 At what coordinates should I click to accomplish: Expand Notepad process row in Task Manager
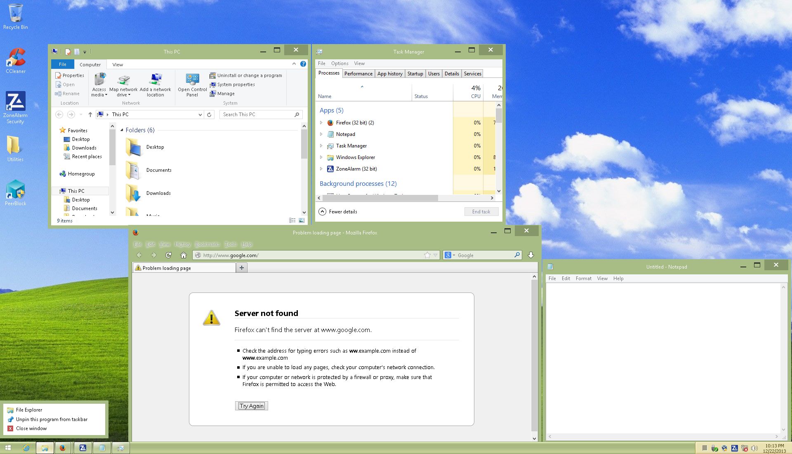click(x=321, y=134)
